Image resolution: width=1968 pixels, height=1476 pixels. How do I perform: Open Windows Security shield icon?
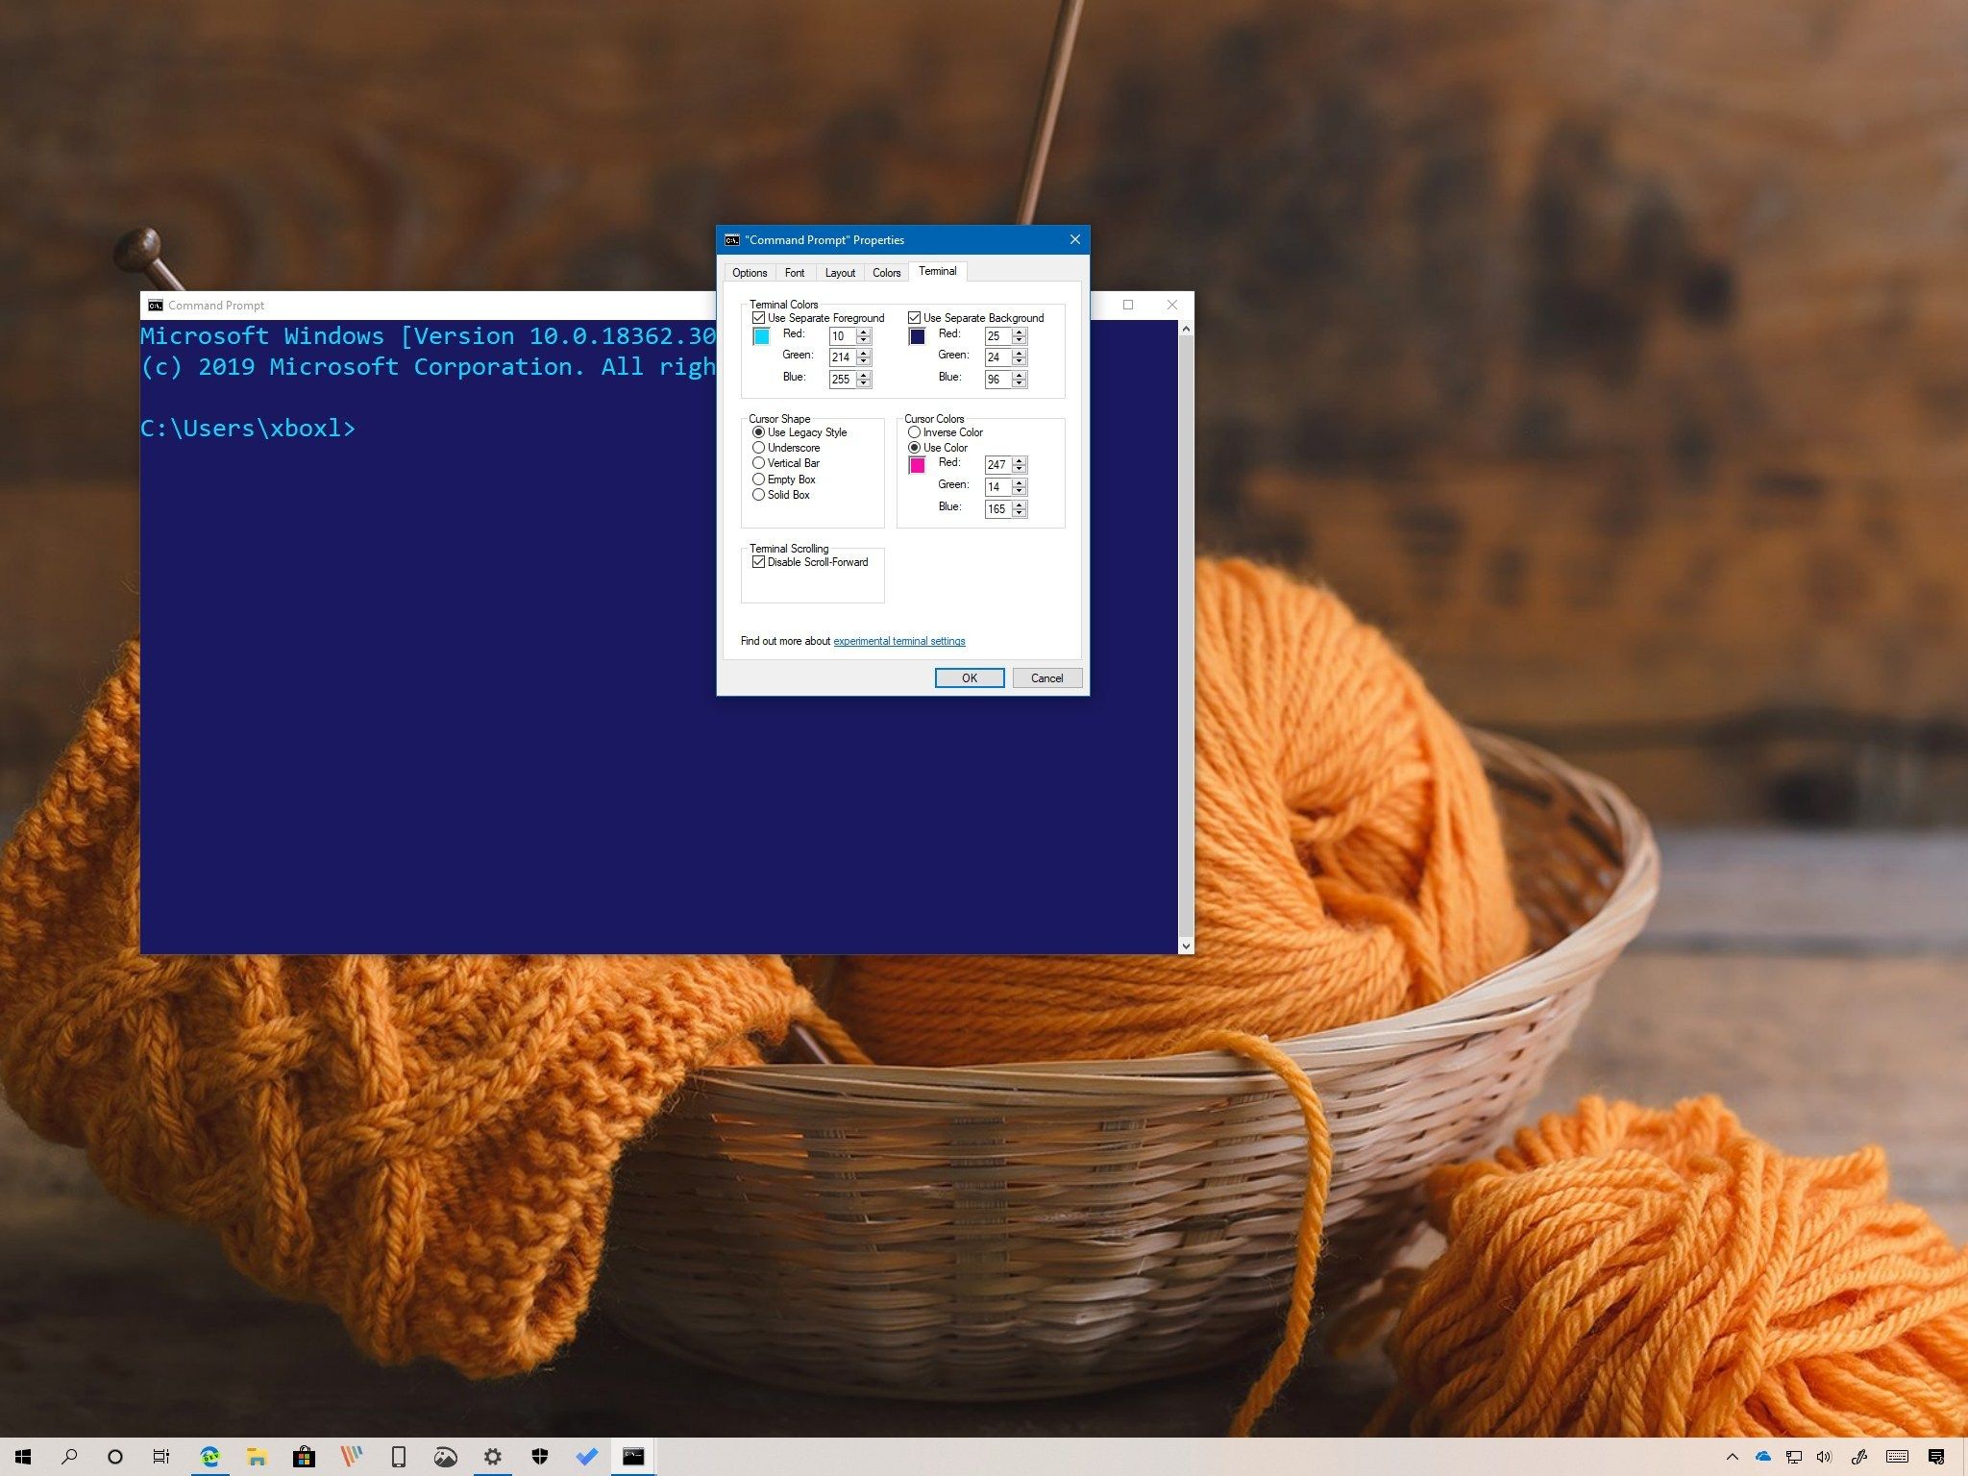point(540,1456)
